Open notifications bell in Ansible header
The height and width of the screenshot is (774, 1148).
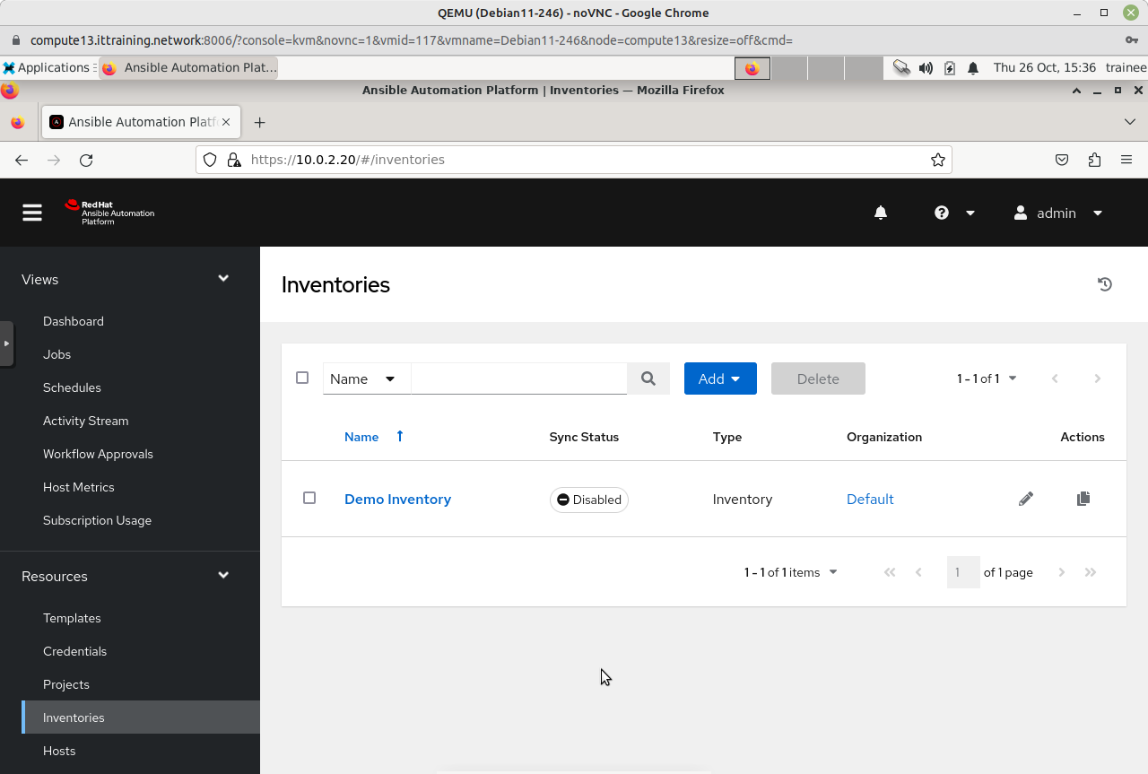pyautogui.click(x=881, y=213)
